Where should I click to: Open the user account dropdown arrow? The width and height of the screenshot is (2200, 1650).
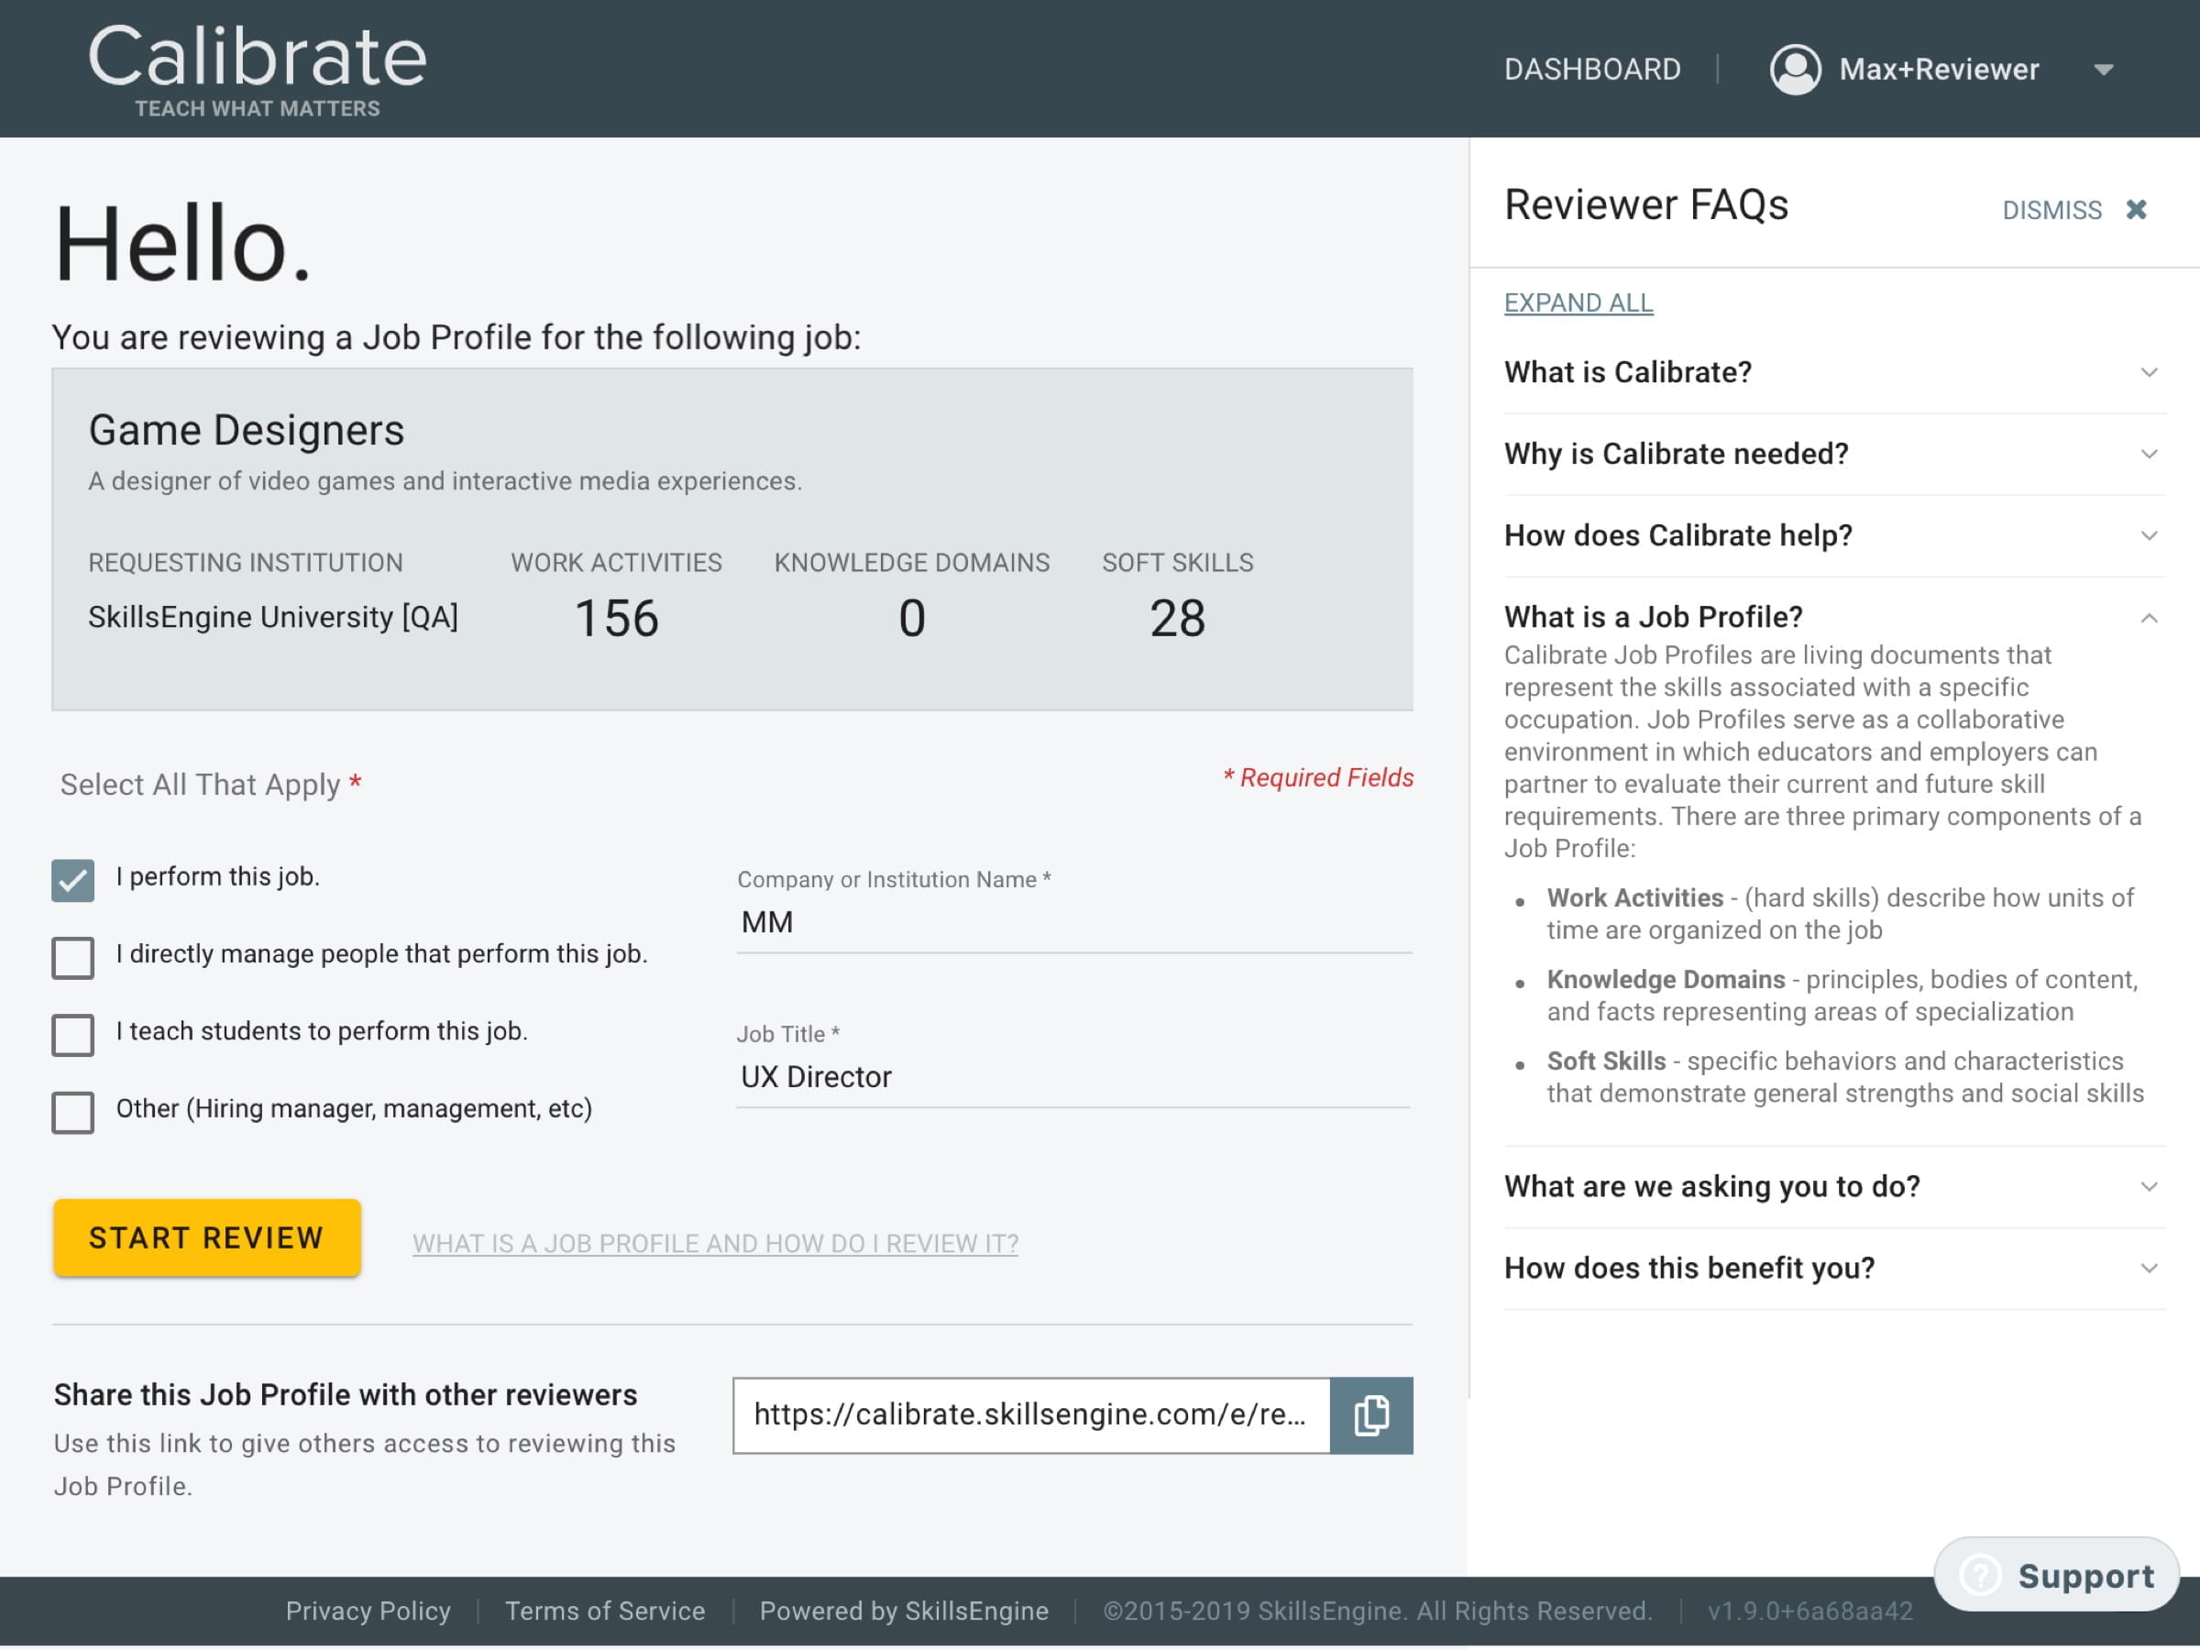coord(2103,70)
